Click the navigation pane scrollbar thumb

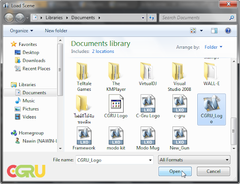coord(60,70)
